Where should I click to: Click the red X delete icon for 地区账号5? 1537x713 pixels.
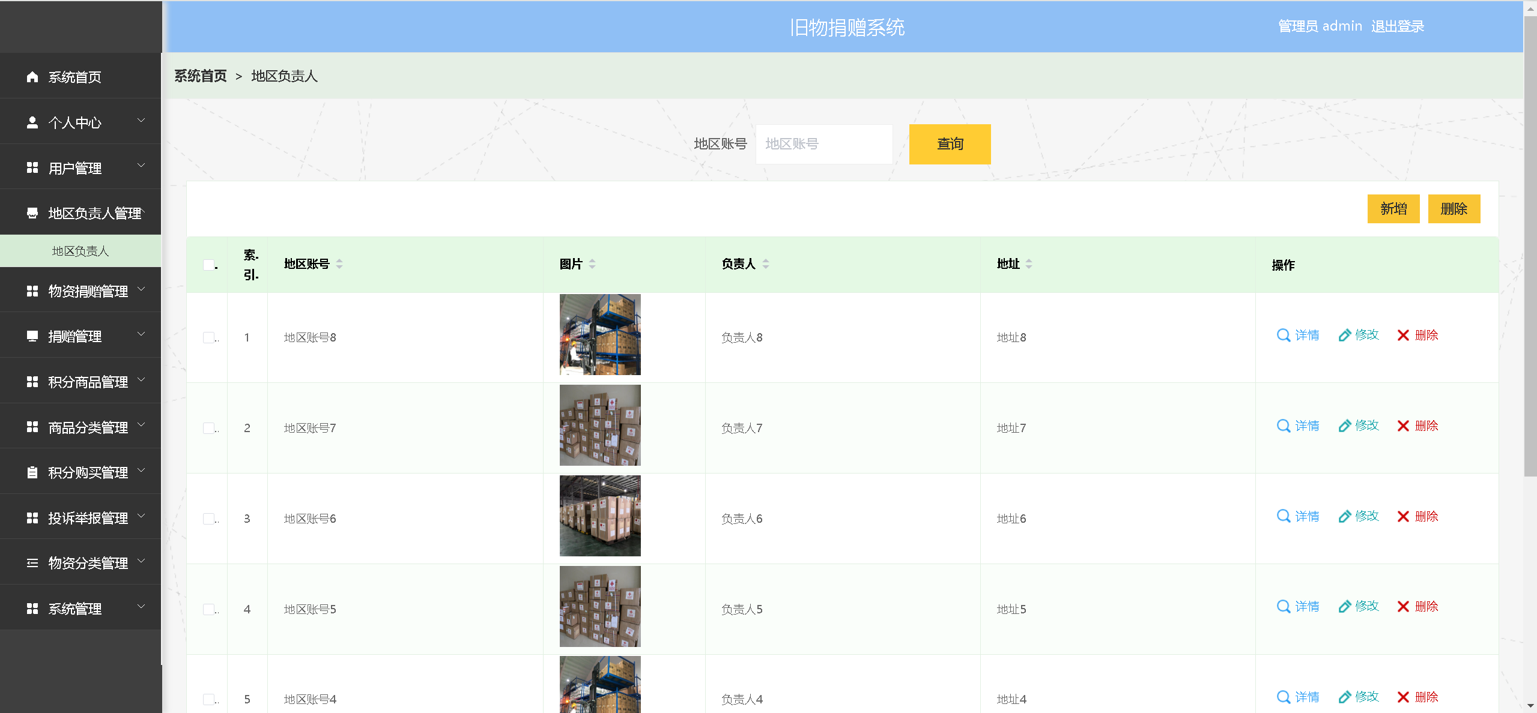pos(1403,606)
